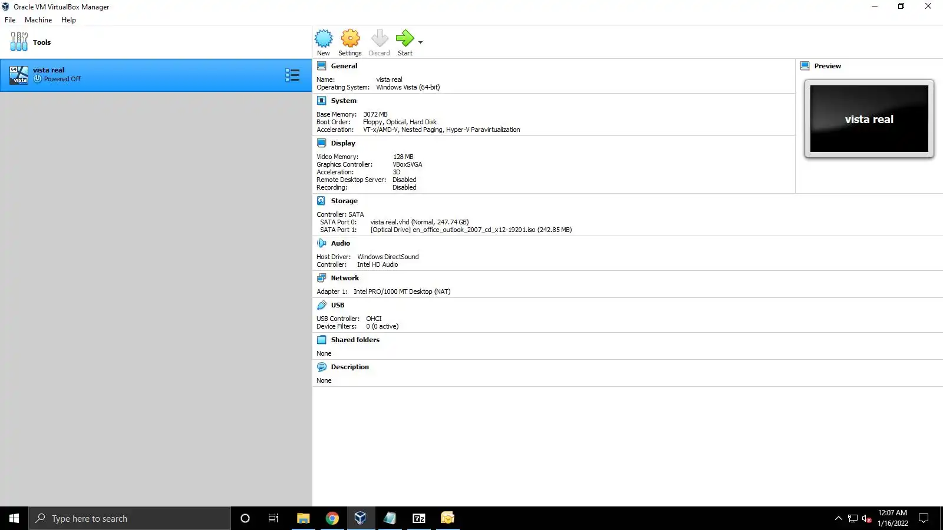
Task: Click the Tools label in sidebar
Action: point(42,42)
